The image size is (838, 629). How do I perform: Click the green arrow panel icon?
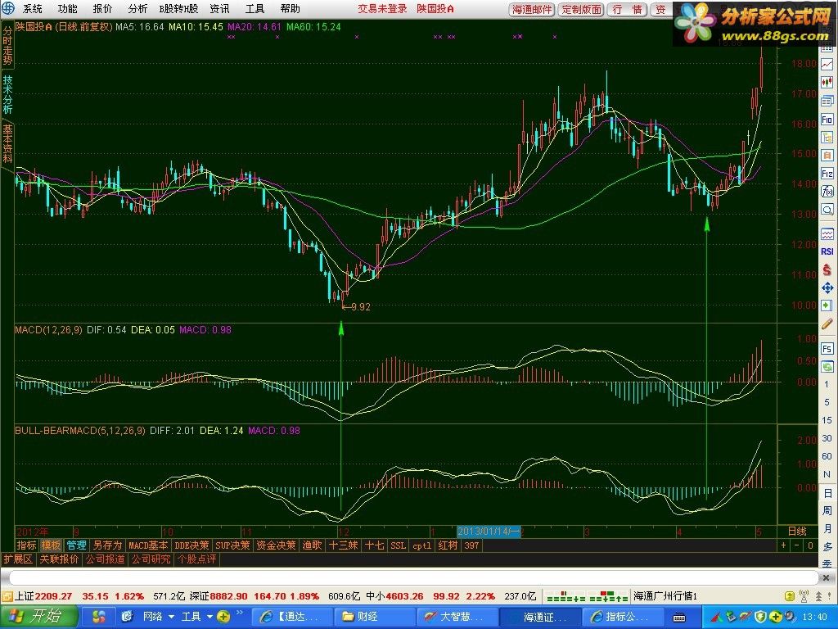click(x=827, y=306)
